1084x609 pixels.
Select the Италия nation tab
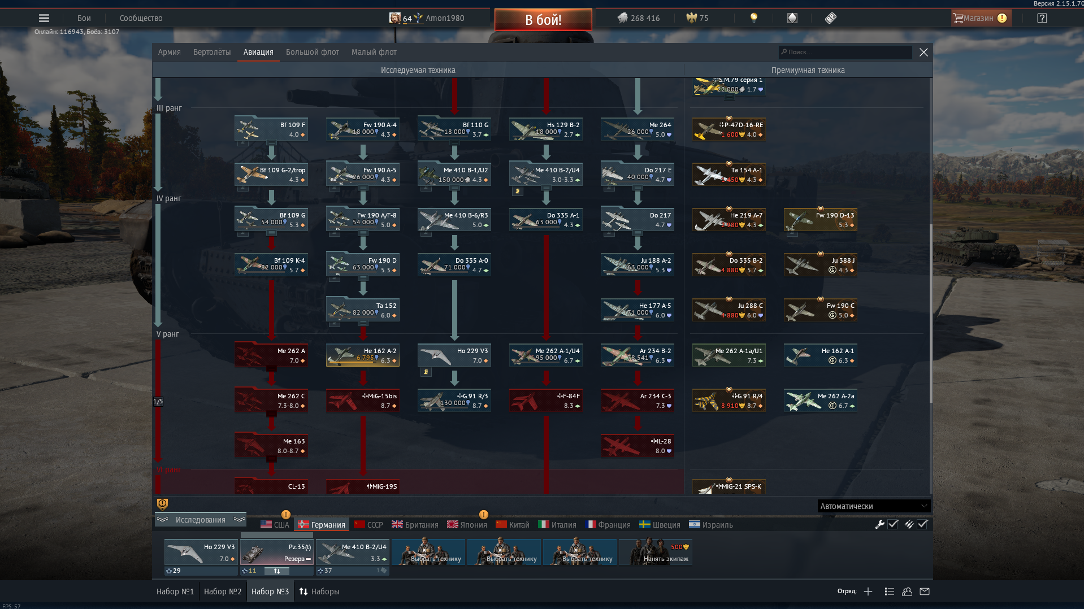tap(557, 525)
